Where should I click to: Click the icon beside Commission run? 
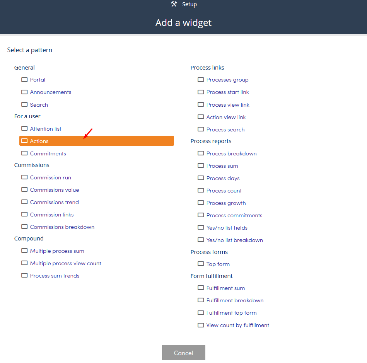coord(24,177)
